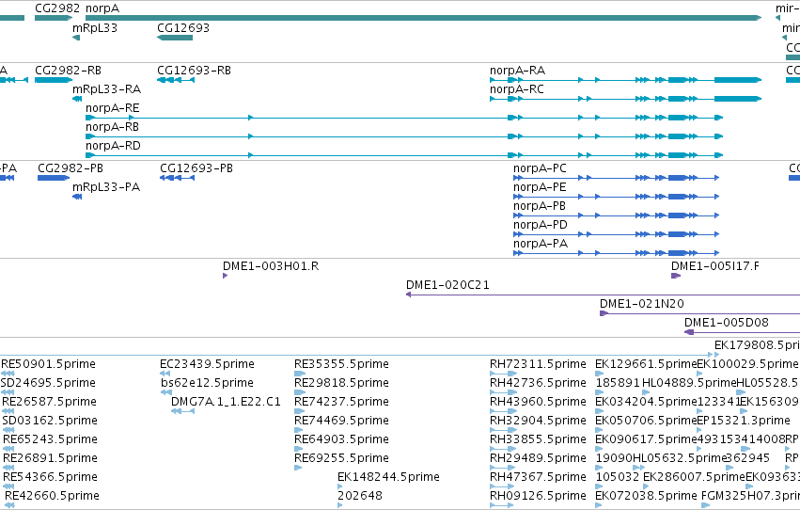Select mRpL33-PA protein label
Viewport: 800px width, 510px height.
pyautogui.click(x=106, y=187)
